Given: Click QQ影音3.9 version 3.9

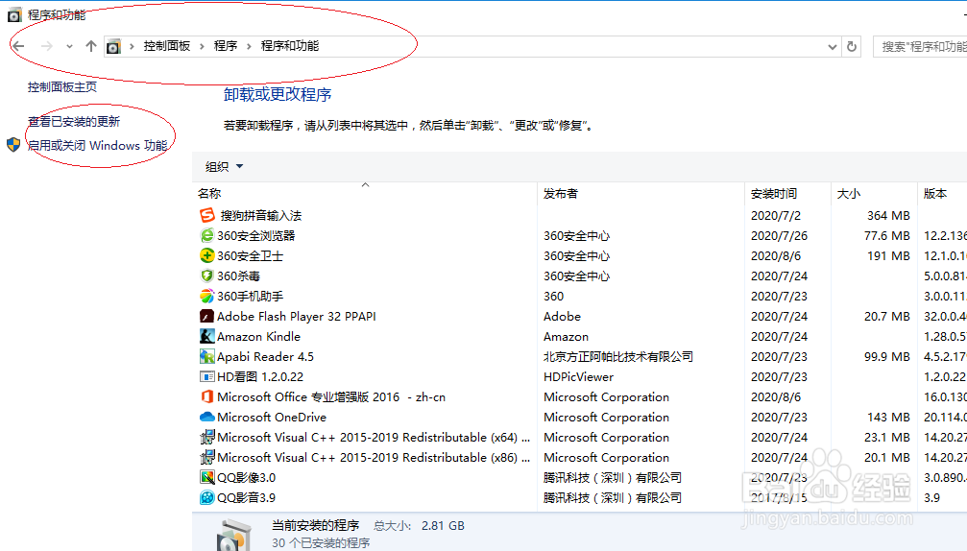Looking at the screenshot, I should 931,498.
